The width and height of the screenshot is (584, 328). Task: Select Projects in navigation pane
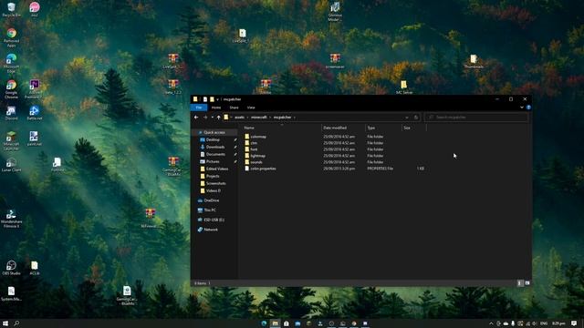[213, 176]
